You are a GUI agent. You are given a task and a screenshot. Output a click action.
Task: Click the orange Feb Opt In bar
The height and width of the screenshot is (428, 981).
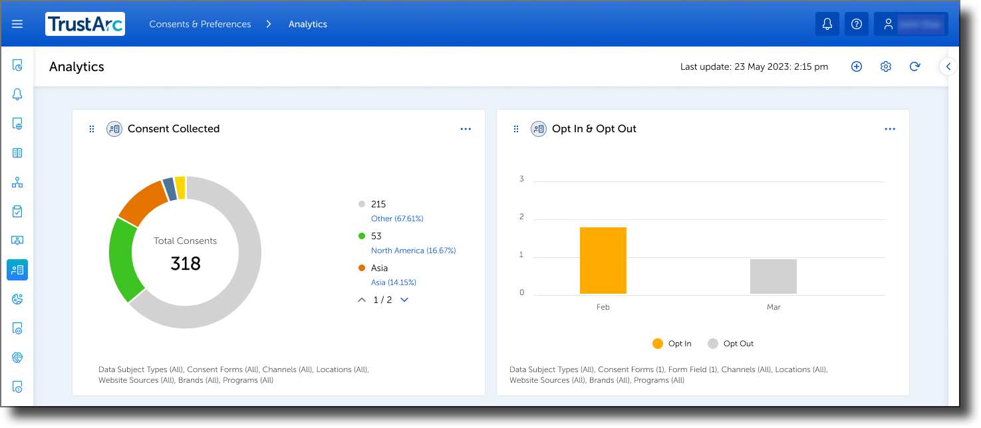(x=603, y=261)
